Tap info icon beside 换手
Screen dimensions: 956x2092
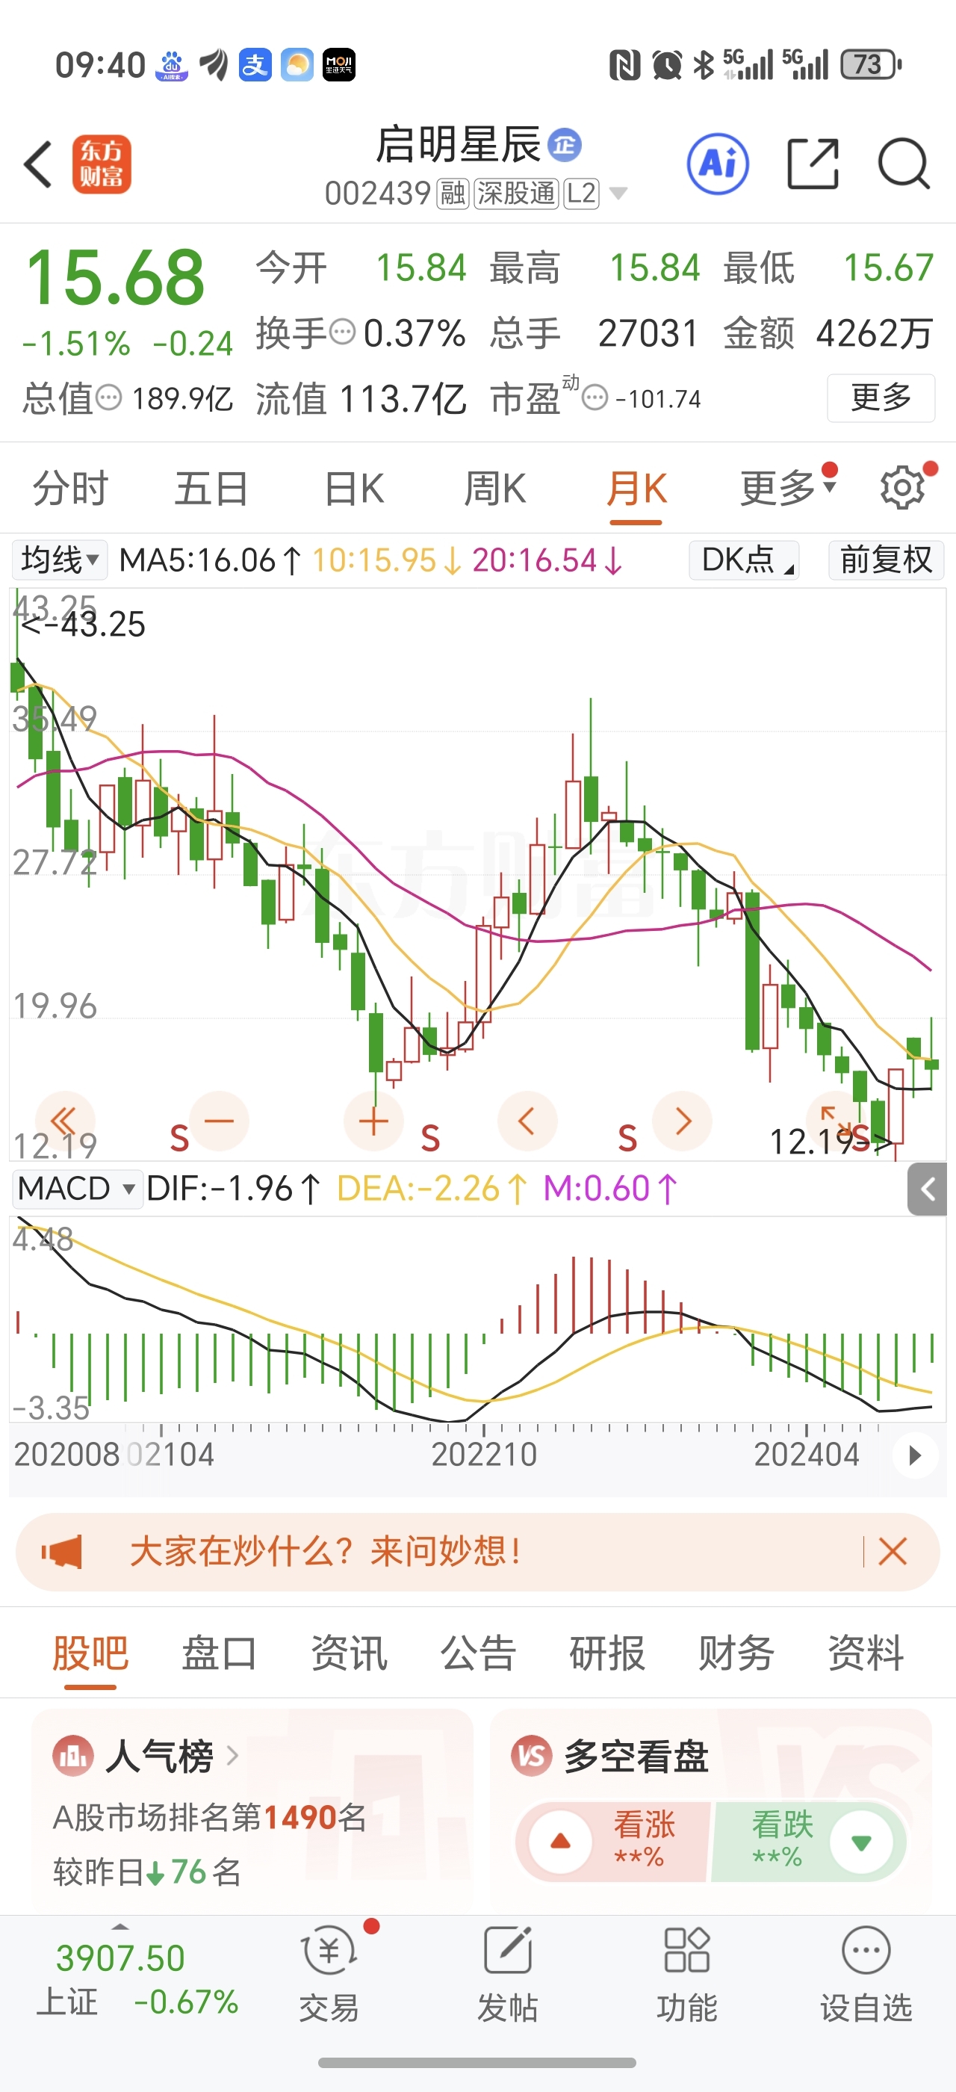coord(343,332)
